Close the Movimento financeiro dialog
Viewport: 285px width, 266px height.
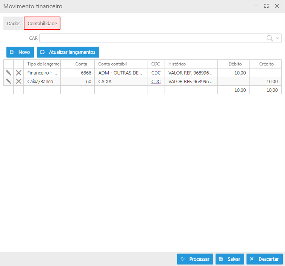click(x=277, y=6)
